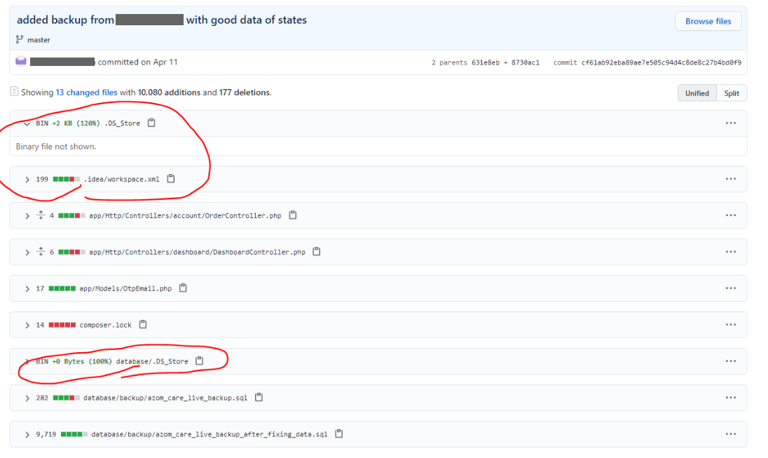The image size is (768, 458).
Task: Open the 13 changed files link
Action: pyautogui.click(x=87, y=92)
